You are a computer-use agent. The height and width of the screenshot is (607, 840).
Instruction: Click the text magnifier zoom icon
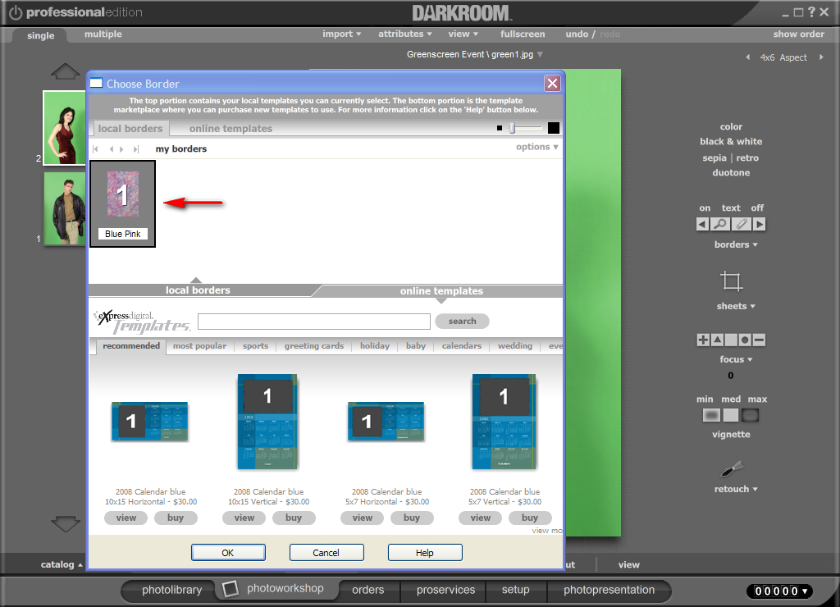pos(720,224)
